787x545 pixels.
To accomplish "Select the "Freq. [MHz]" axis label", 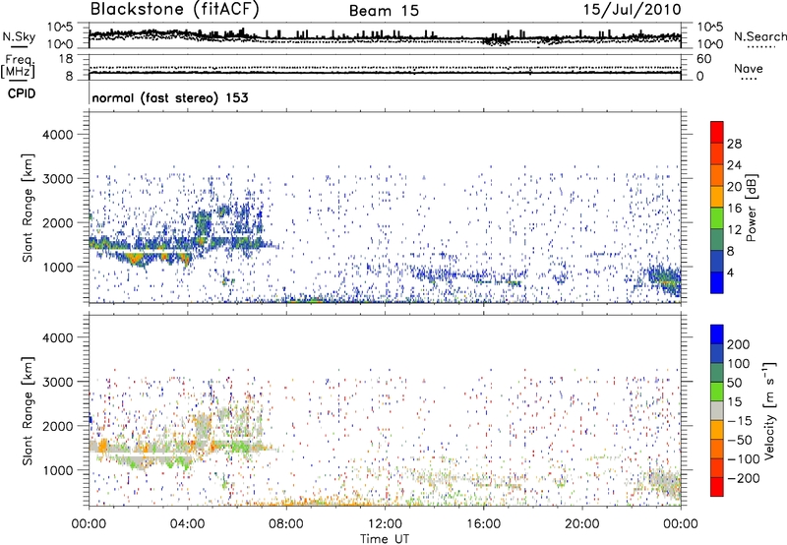I will tap(18, 66).
